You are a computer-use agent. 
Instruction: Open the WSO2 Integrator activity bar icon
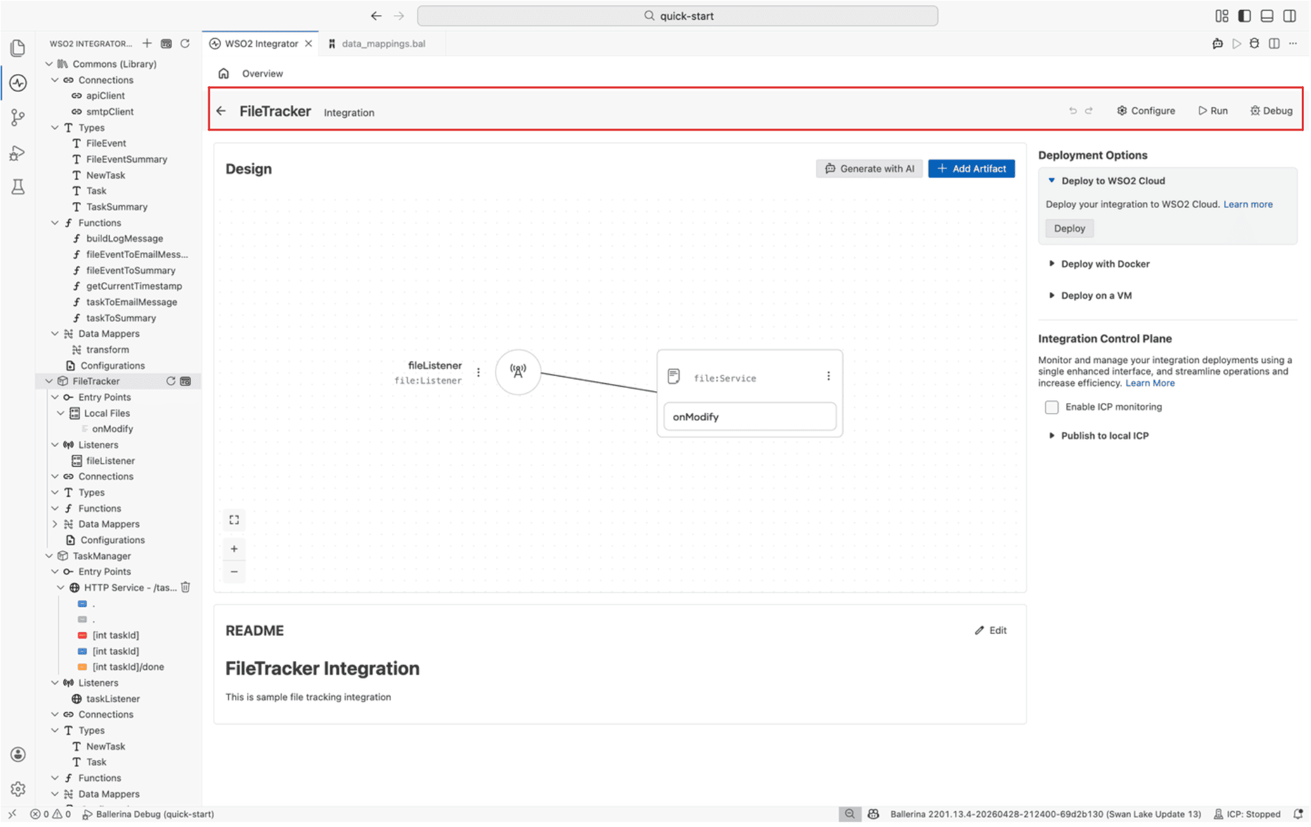pyautogui.click(x=18, y=83)
